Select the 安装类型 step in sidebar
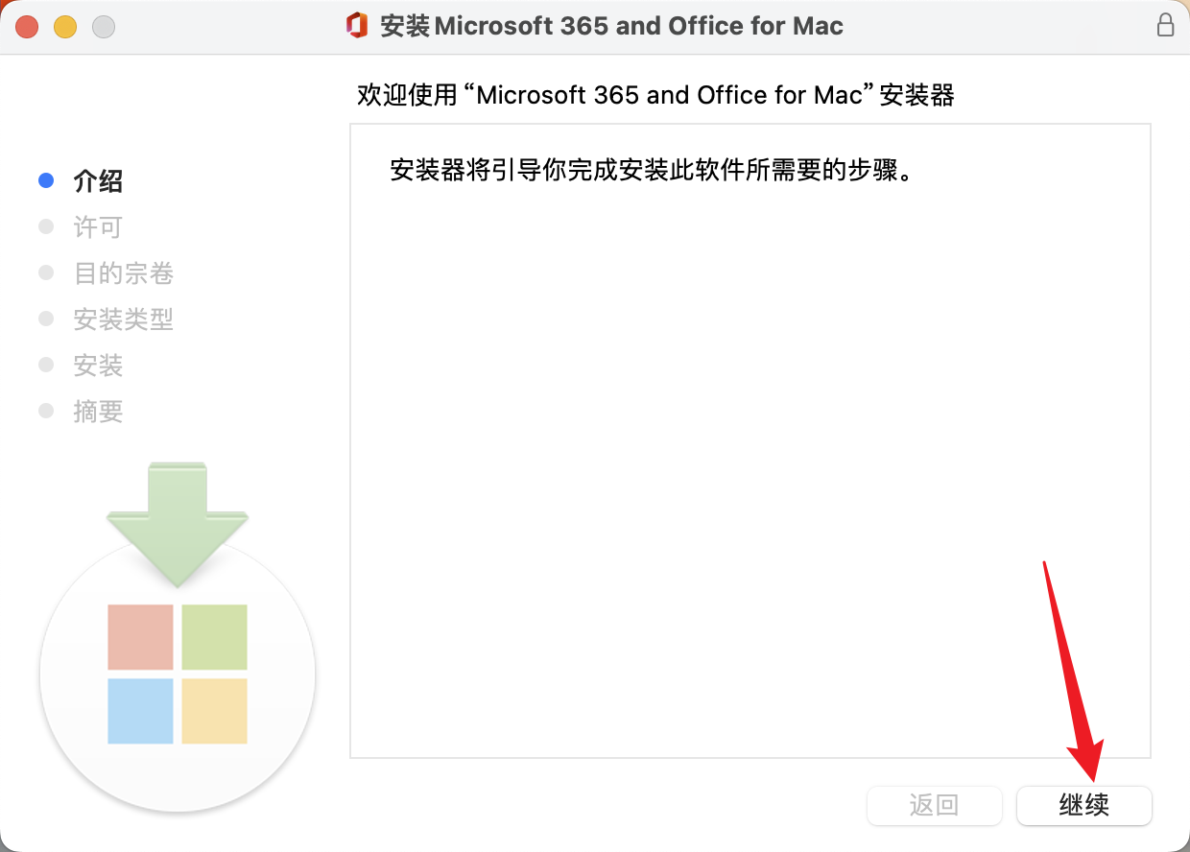This screenshot has height=852, width=1190. 124,319
